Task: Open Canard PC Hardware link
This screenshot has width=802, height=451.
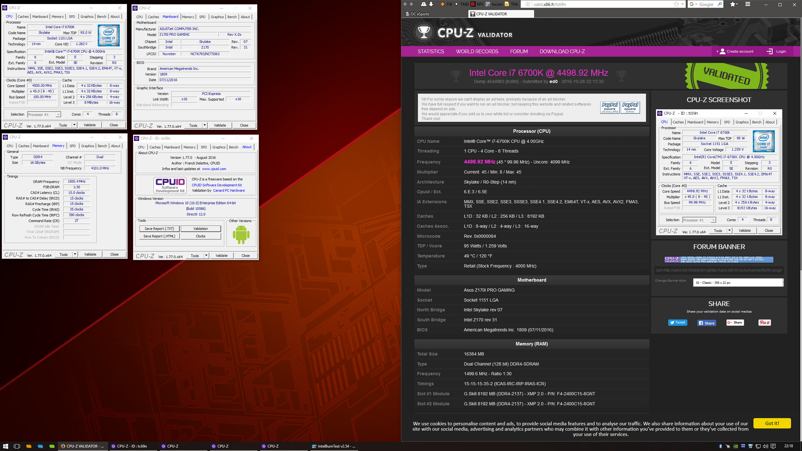Action: click(229, 190)
